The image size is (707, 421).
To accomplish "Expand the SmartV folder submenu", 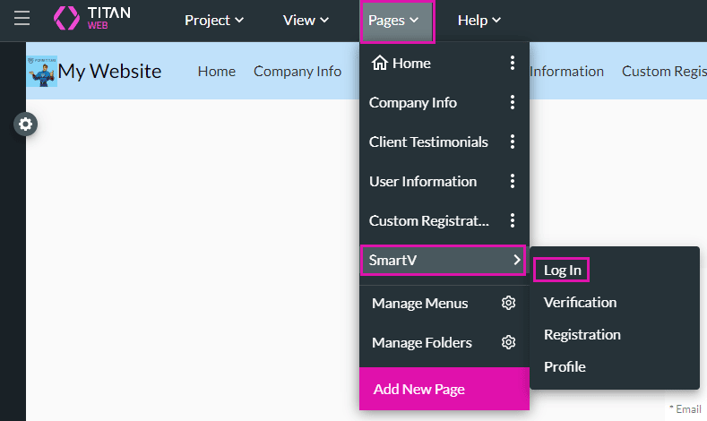I will [443, 261].
